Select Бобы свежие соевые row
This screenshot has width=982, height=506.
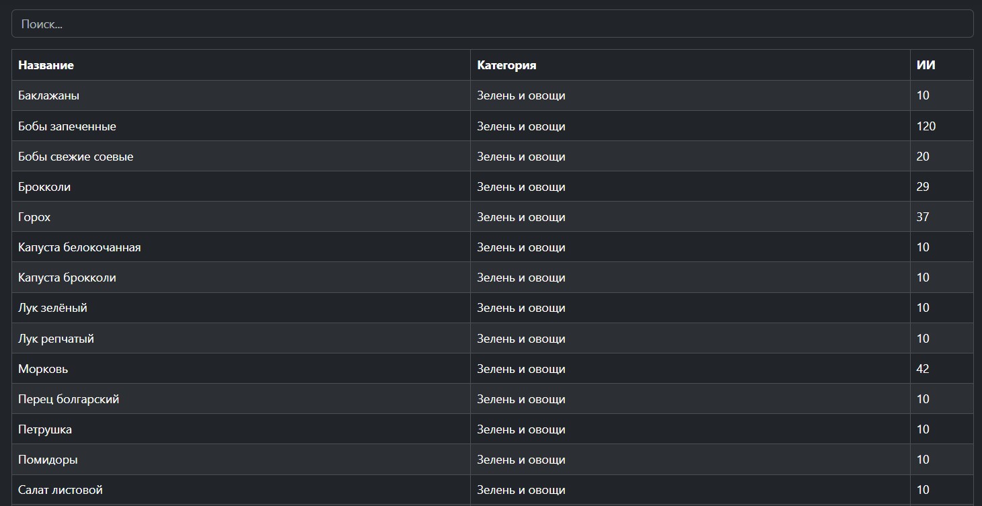tap(76, 157)
